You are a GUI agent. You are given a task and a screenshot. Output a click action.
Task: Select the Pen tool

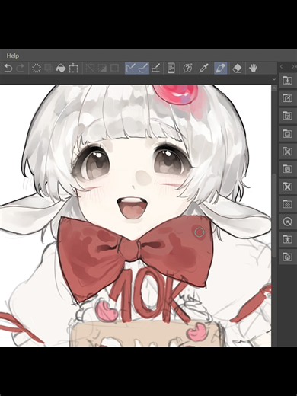pyautogui.click(x=220, y=68)
